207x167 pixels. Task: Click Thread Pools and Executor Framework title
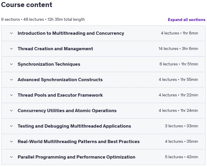click(60, 95)
